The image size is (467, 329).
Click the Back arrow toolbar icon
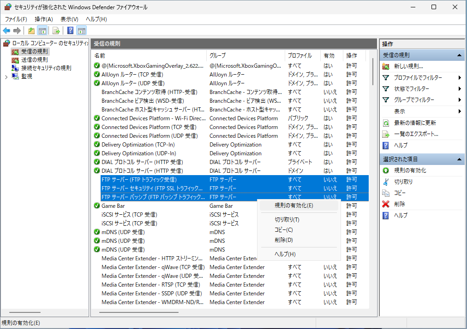[6, 30]
